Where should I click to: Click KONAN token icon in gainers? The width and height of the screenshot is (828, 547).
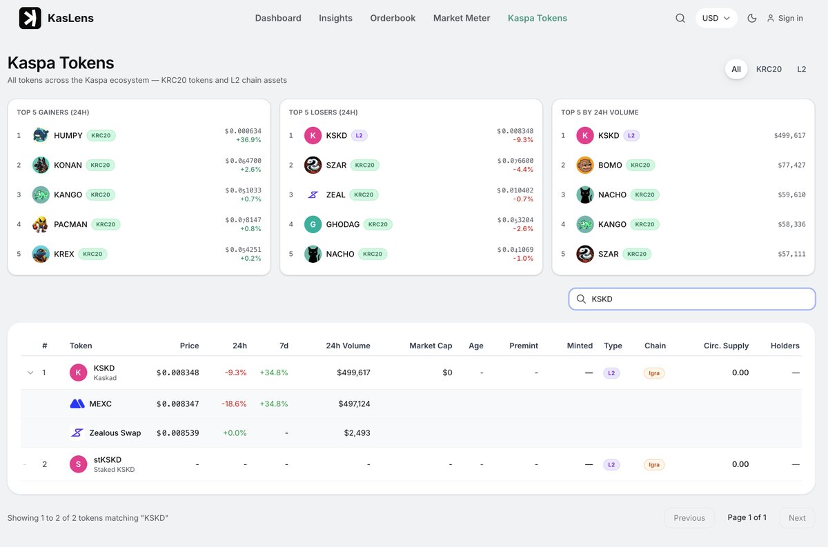[x=41, y=165]
